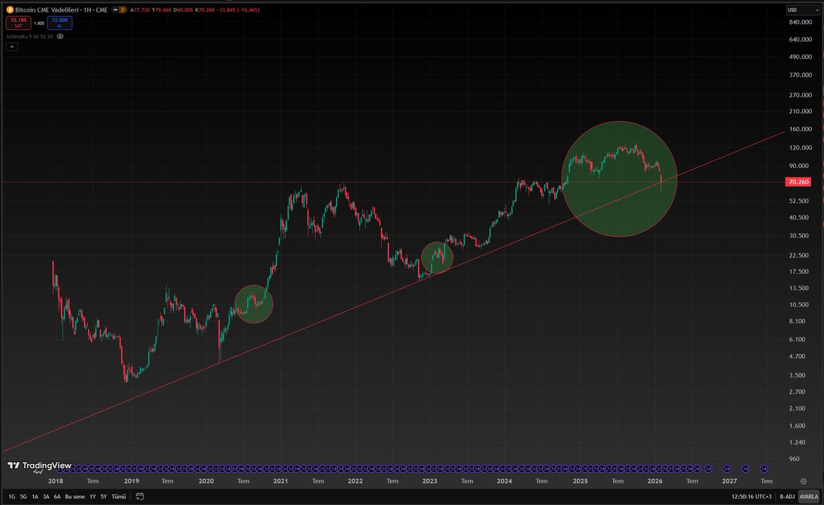The width and height of the screenshot is (824, 505).
Task: Click the contract roll marker just after 2027
Action: [746, 468]
